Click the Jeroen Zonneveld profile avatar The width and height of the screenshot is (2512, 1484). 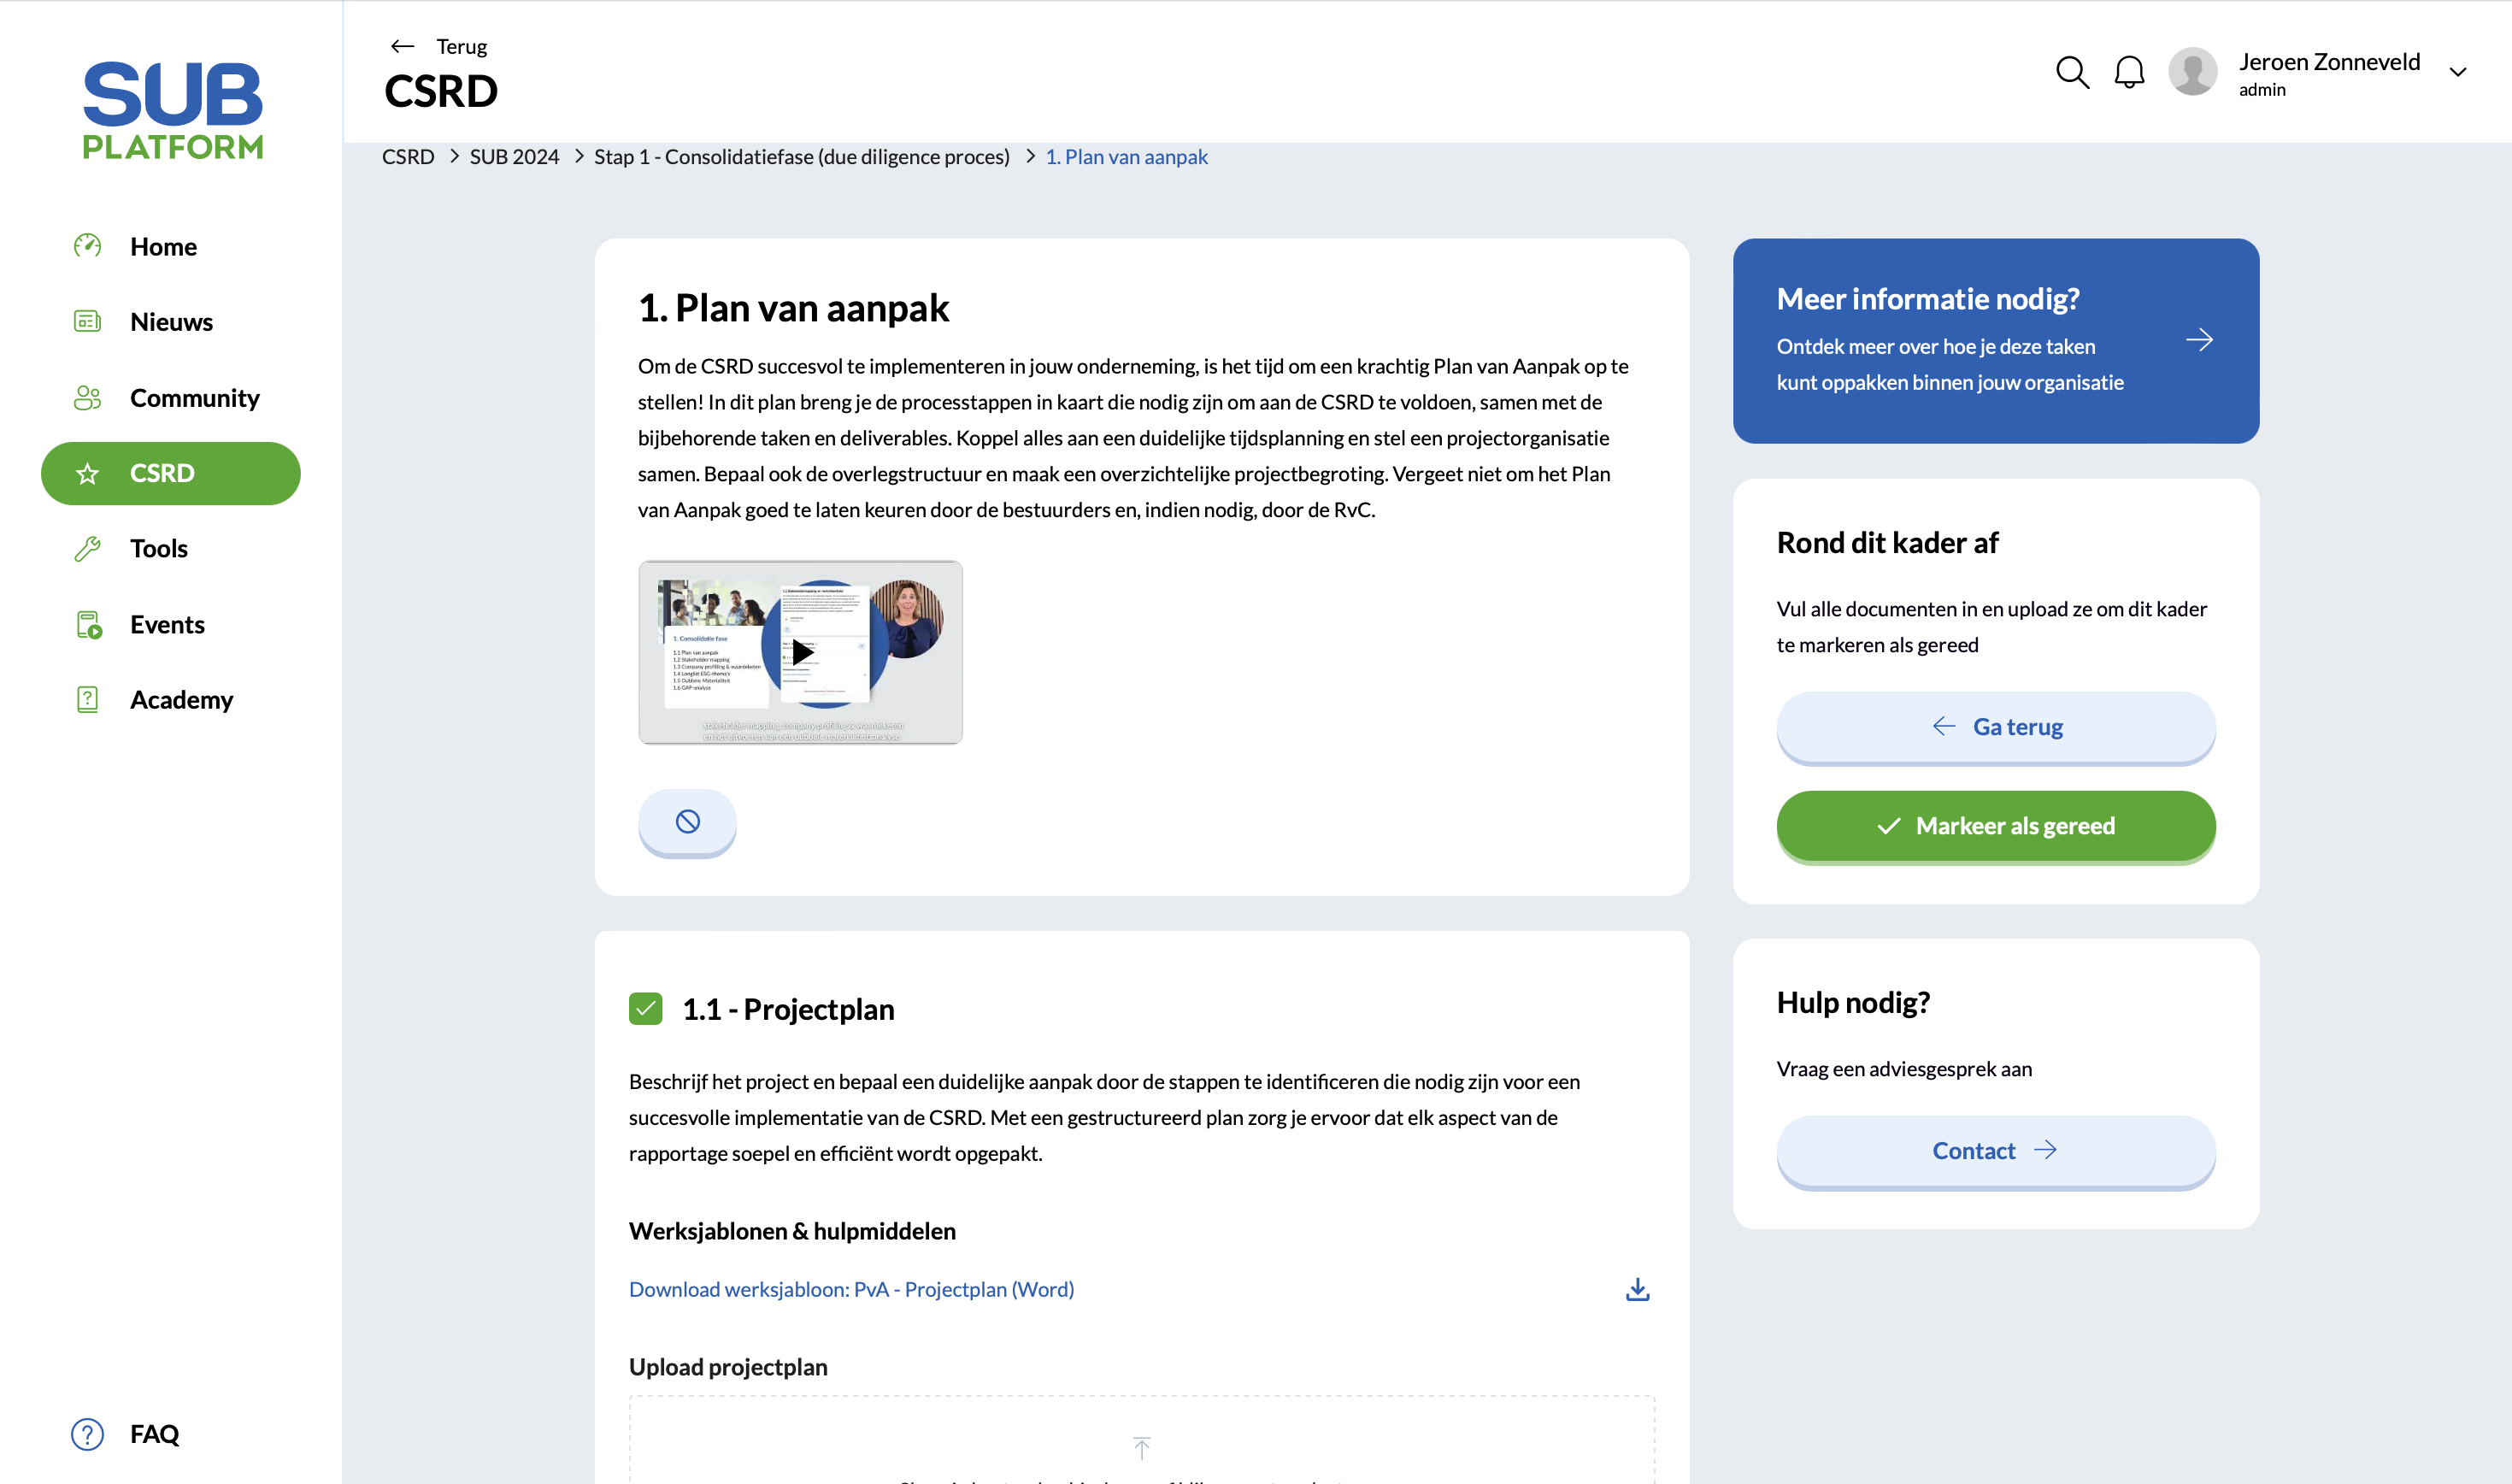point(2193,72)
